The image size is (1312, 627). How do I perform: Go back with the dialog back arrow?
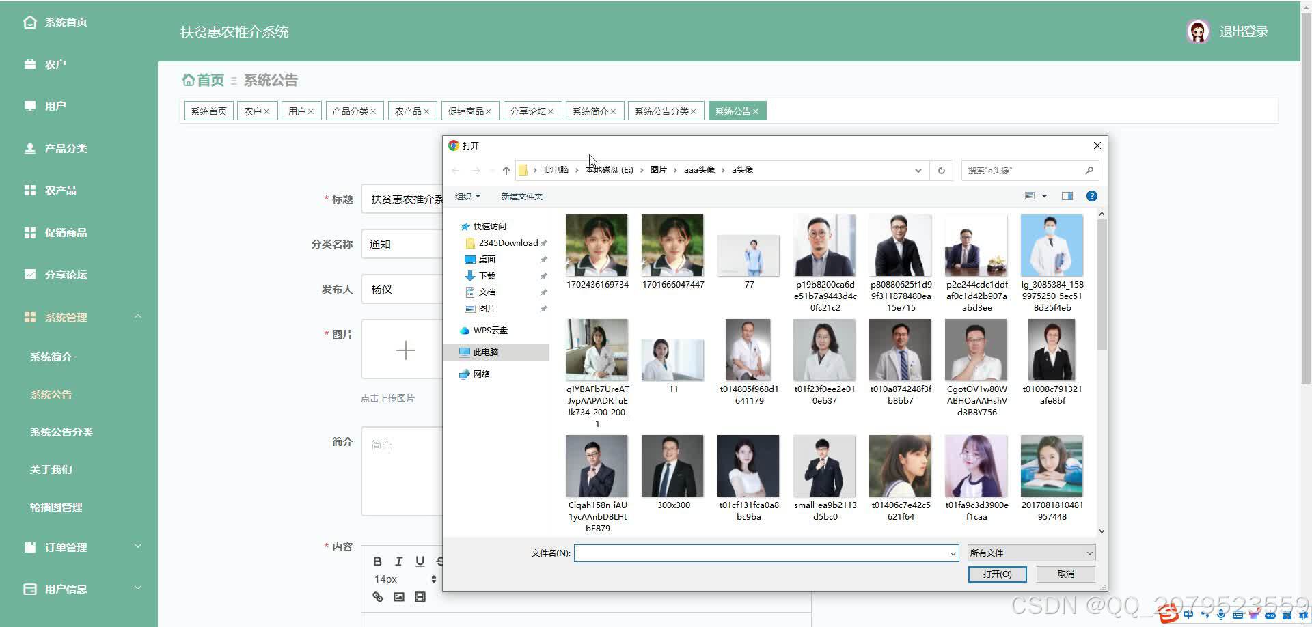coord(455,170)
